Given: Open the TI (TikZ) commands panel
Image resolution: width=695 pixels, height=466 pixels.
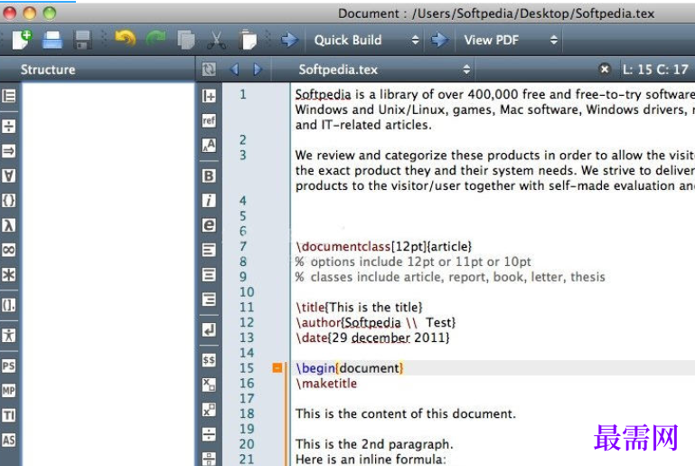Looking at the screenshot, I should (x=9, y=415).
